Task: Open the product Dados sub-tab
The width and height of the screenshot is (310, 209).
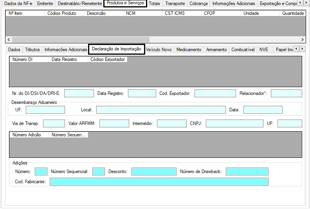Action: [x=14, y=50]
